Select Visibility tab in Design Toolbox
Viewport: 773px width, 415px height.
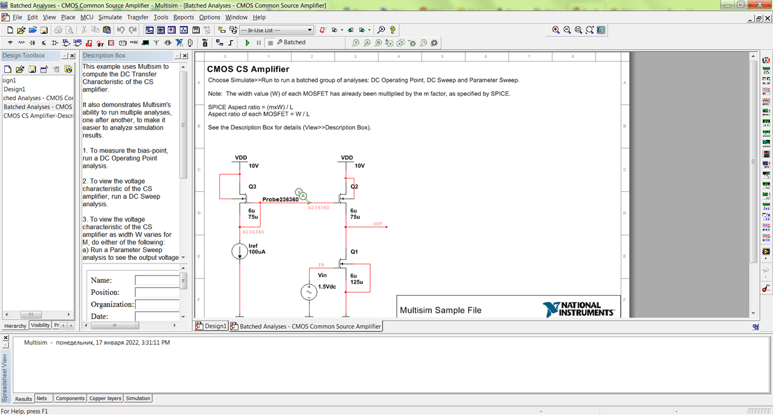pos(40,326)
